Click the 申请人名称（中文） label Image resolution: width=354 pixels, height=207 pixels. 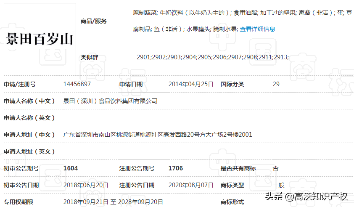point(29,101)
